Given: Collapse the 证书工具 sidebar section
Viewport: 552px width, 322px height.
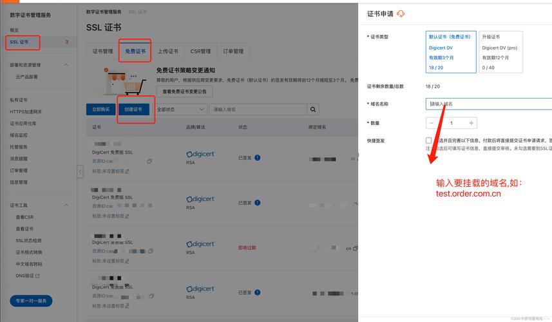Looking at the screenshot, I should click(66, 205).
